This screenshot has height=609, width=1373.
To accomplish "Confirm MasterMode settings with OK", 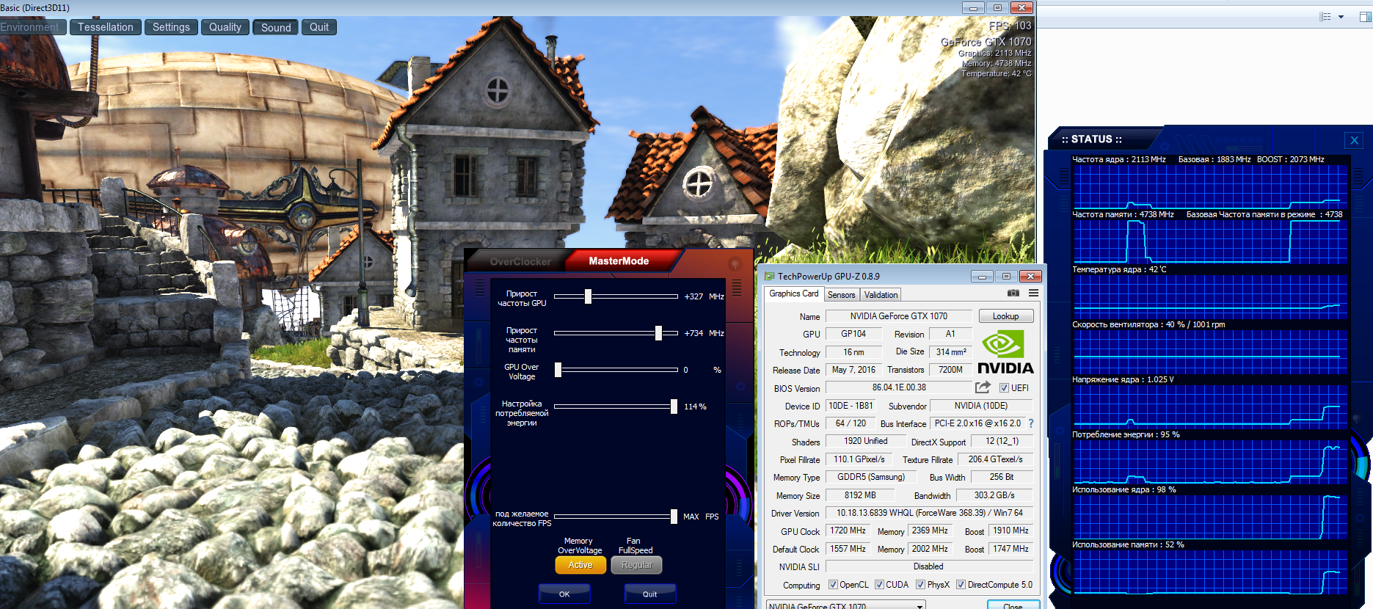I will pos(564,594).
